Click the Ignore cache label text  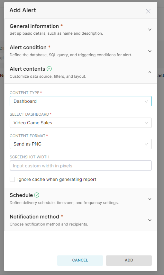(x=57, y=179)
